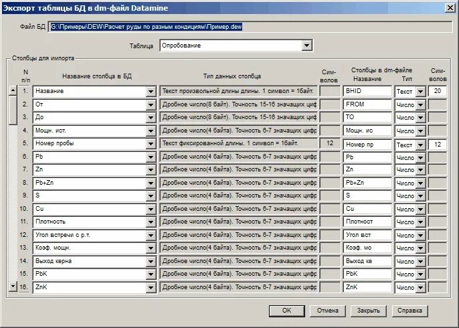Viewport: 459px width, 328px height.
Task: Expand the Zn column name dropdown
Action: [x=151, y=170]
